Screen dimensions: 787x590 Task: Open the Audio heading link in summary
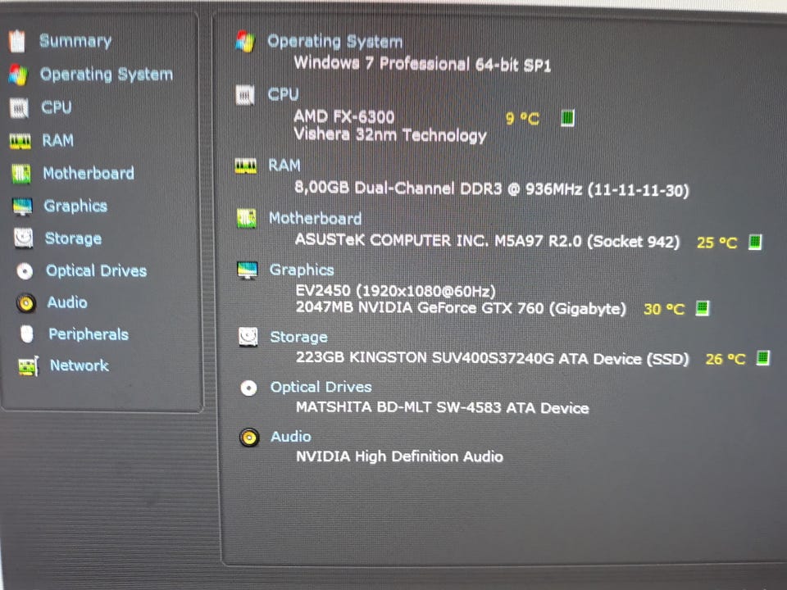[x=291, y=437]
